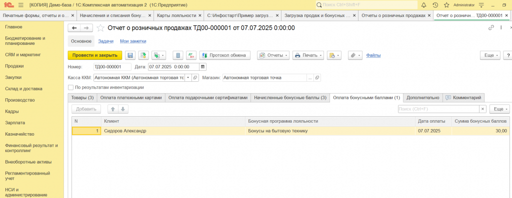Open the service settings menu icon
The image size is (512, 198).
(481, 5)
